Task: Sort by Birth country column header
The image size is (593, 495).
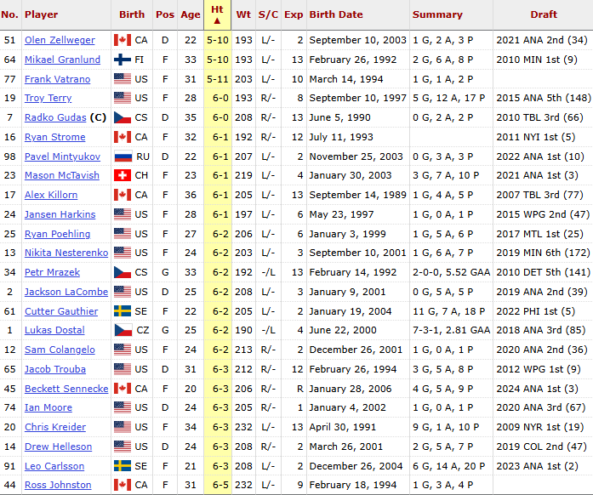Action: pos(132,14)
